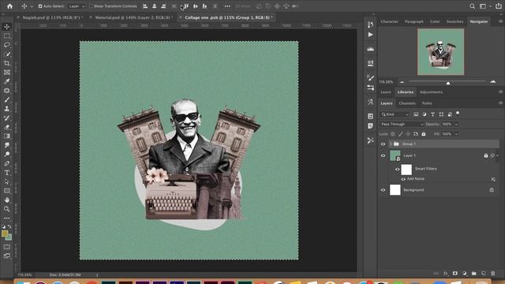Select the Eyedropper tool
The height and width of the screenshot is (284, 505).
pos(7,81)
